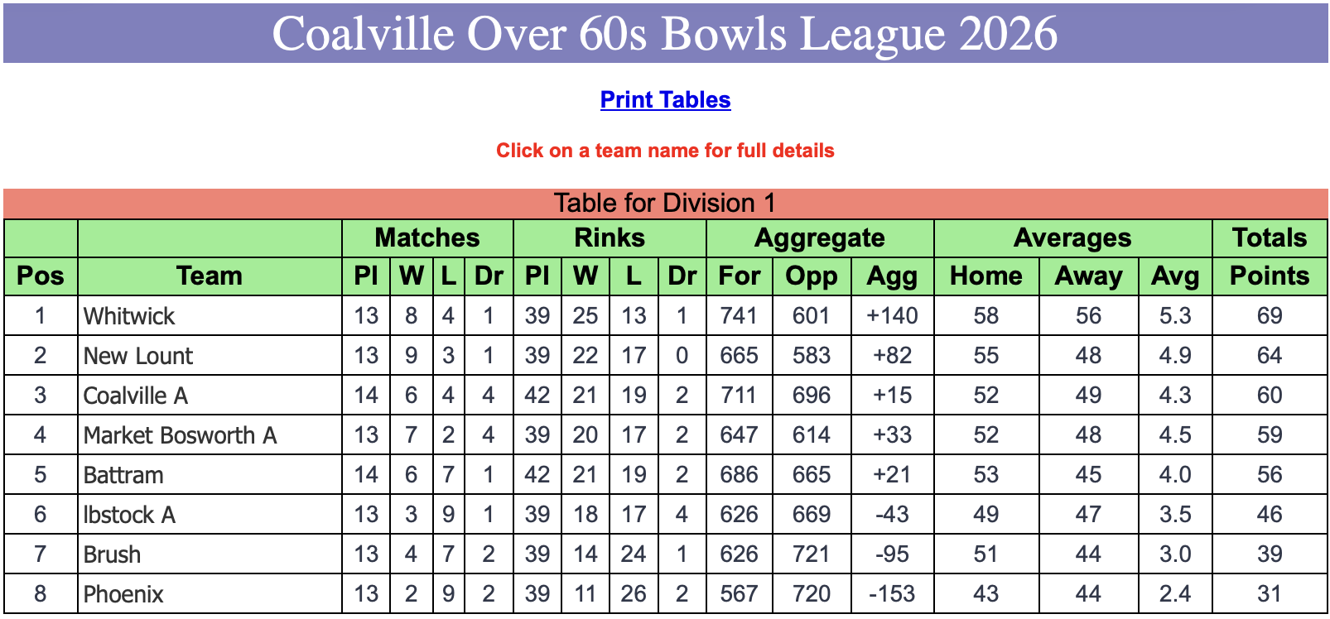The image size is (1330, 619).
Task: View Phoenix team full details
Action: (123, 594)
